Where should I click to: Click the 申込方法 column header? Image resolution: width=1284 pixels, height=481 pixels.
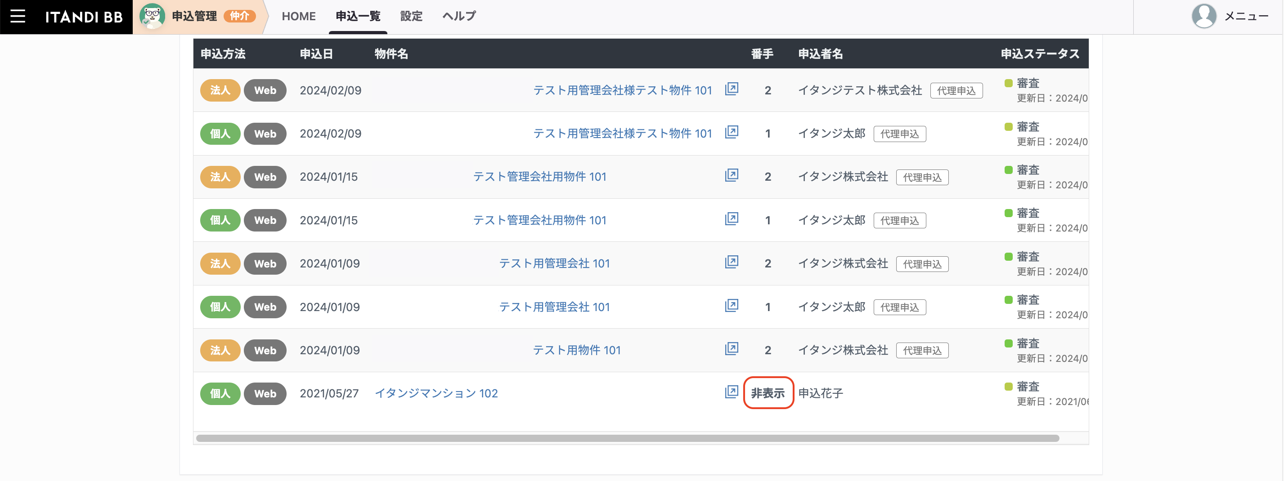point(223,54)
